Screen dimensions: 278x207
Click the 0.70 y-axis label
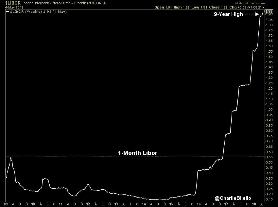tap(269, 141)
